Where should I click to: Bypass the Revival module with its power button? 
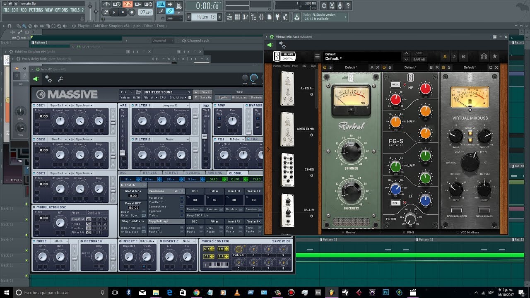[325, 67]
